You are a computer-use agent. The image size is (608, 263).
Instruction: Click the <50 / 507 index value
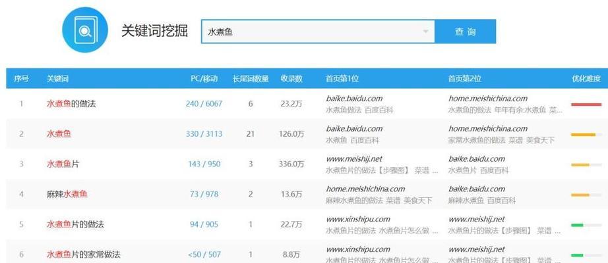(x=204, y=254)
